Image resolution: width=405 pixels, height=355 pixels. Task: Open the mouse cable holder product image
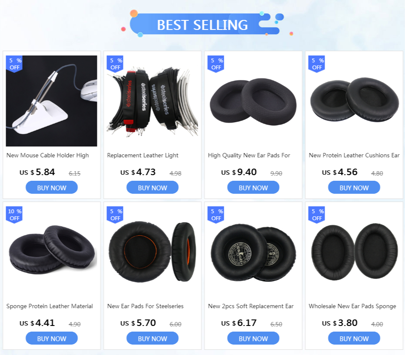pyautogui.click(x=51, y=101)
